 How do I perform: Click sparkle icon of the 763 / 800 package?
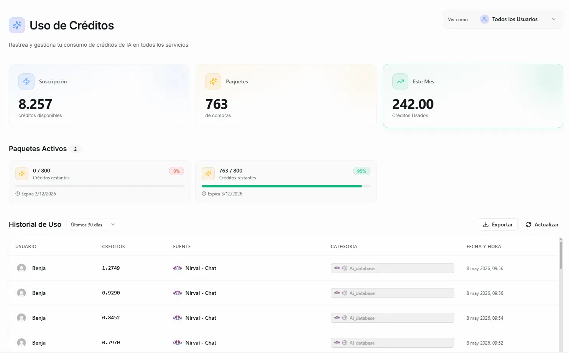pos(208,174)
